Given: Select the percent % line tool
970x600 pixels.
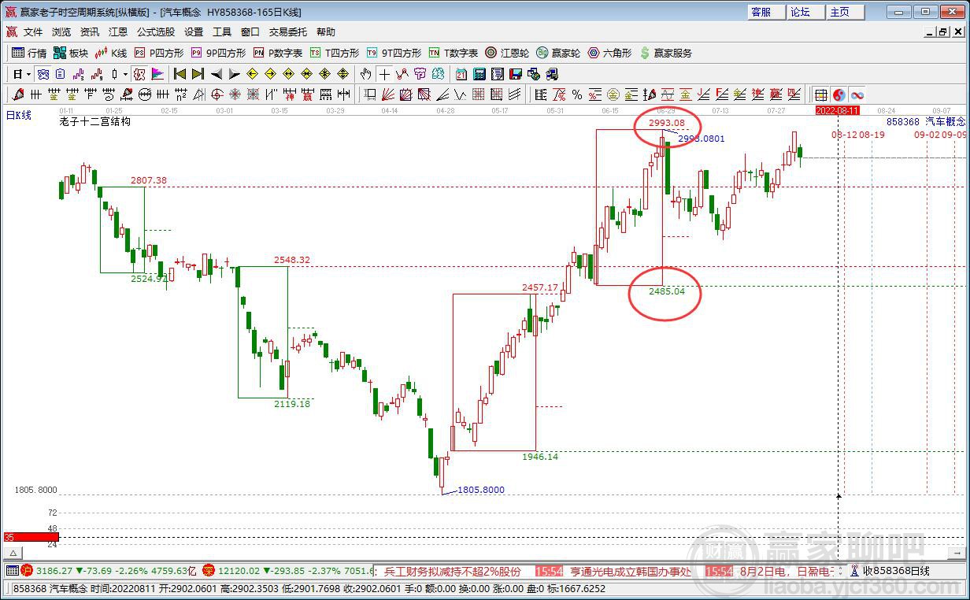Looking at the screenshot, I should 577,94.
